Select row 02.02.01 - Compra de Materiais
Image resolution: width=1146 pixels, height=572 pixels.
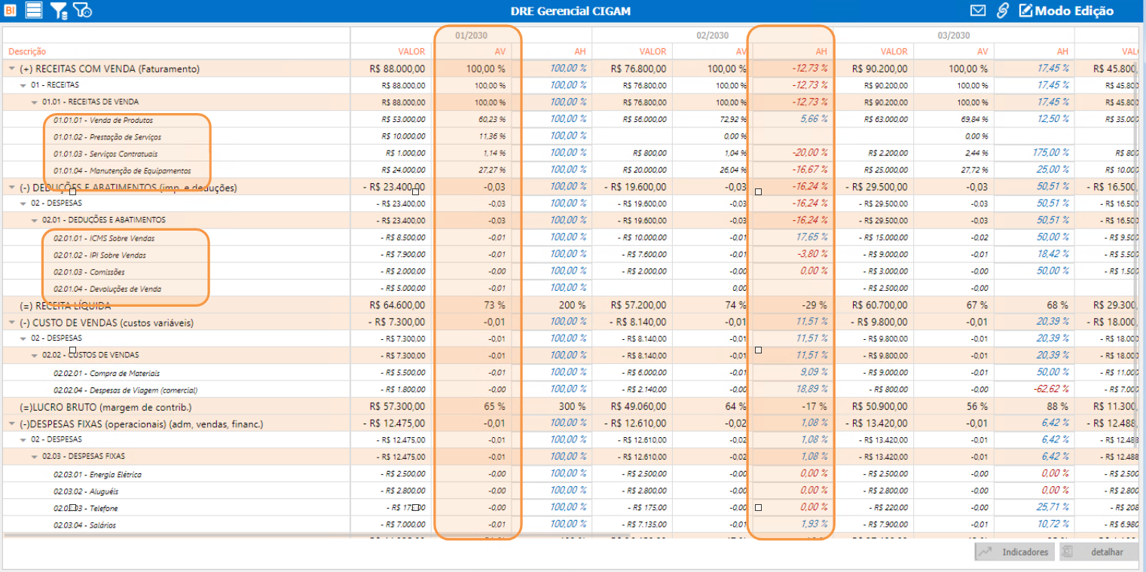[x=106, y=373]
